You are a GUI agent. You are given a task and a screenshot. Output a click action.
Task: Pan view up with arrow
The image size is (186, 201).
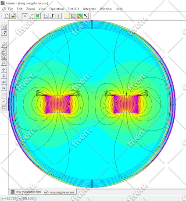coord(4,70)
